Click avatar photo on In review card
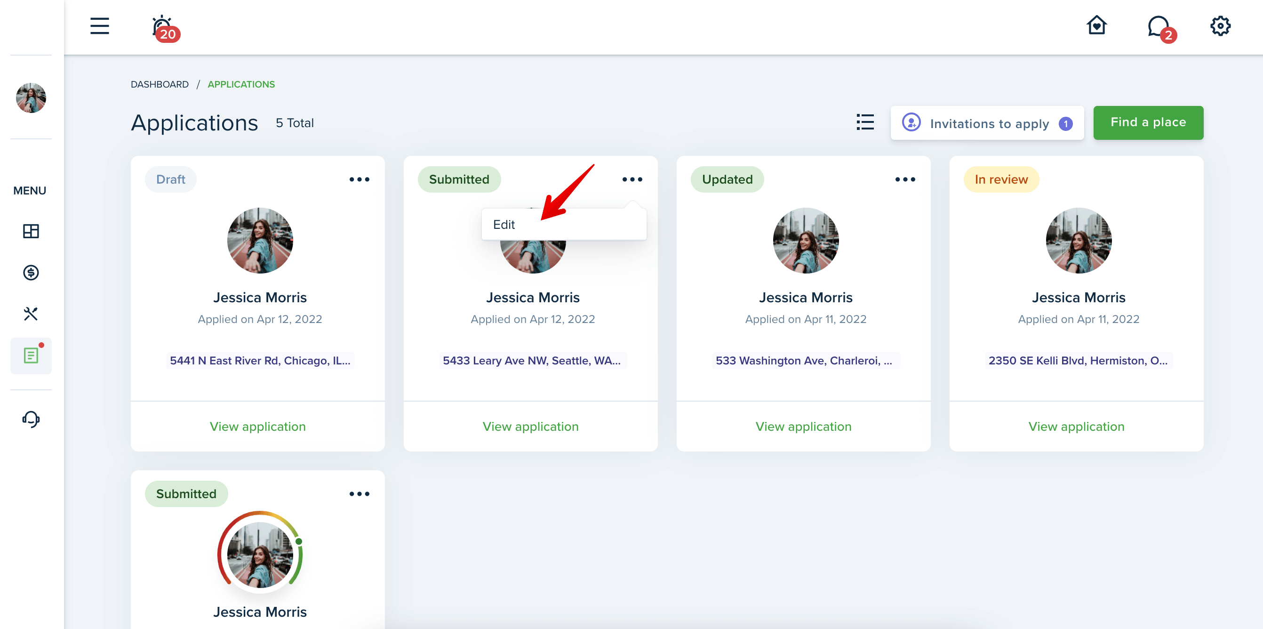 [1079, 241]
